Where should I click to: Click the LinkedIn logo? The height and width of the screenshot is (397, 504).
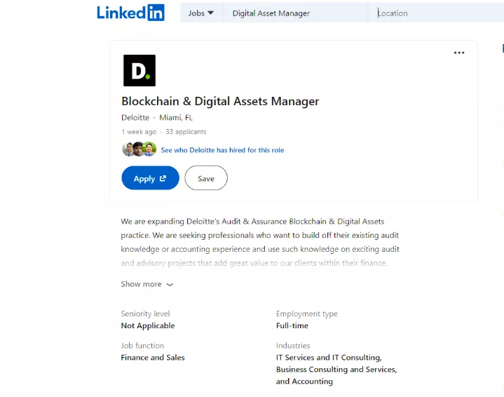(130, 13)
